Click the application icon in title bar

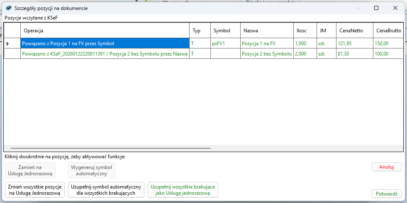point(8,8)
